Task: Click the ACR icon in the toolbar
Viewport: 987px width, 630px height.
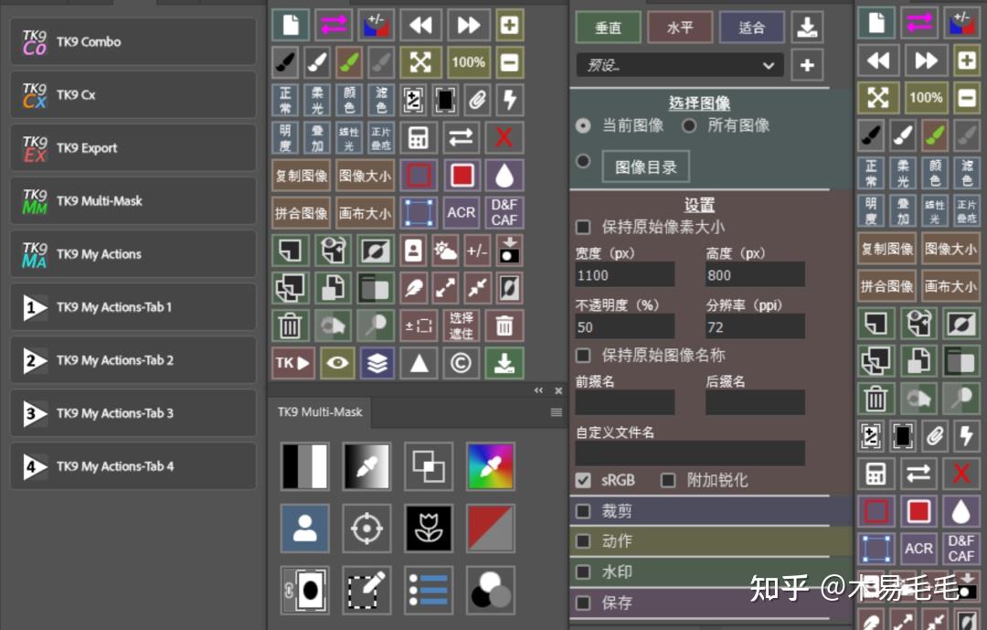Action: coord(461,212)
